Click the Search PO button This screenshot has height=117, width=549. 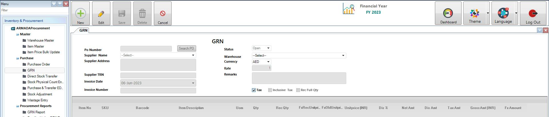coord(186,48)
